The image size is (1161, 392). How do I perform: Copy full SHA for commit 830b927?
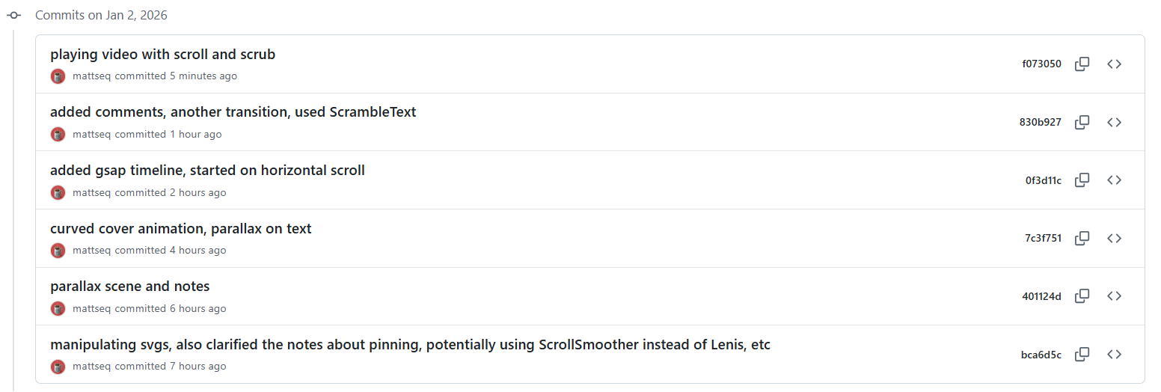(1082, 122)
